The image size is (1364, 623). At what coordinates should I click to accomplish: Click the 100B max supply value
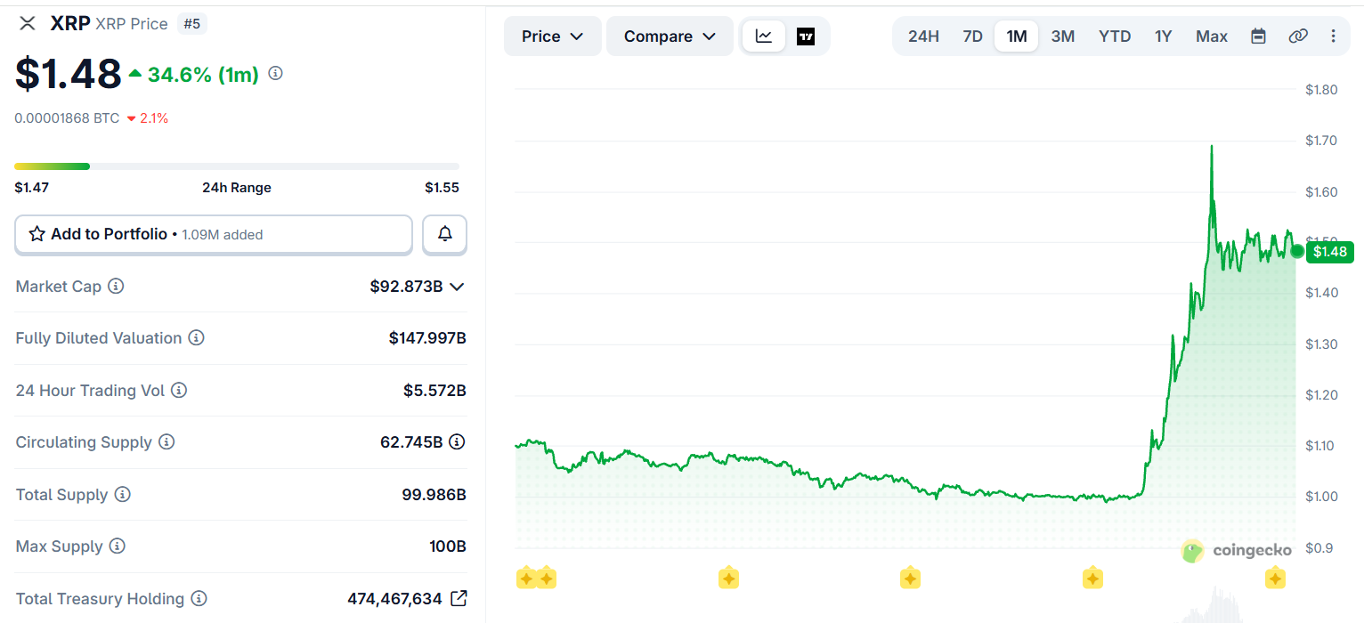tap(448, 546)
